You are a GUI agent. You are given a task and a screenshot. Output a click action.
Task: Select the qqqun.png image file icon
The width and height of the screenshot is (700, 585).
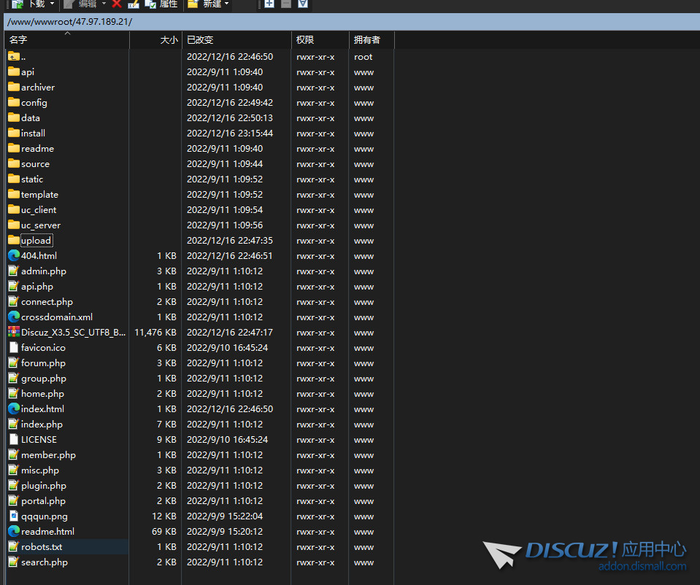[14, 516]
